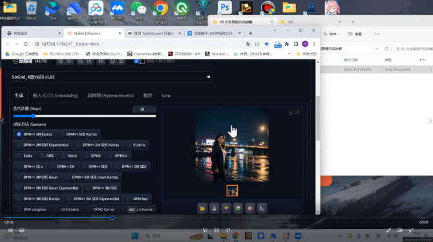The image size is (433, 242).
Task: Click the palette icon below the preview
Action: pos(250,208)
